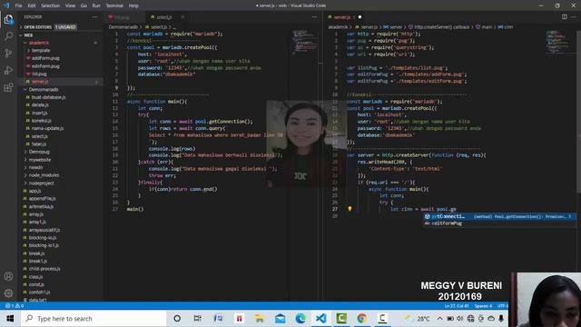The height and width of the screenshot is (327, 581).
Task: Open Google Chrome from the taskbar
Action: (x=362, y=319)
